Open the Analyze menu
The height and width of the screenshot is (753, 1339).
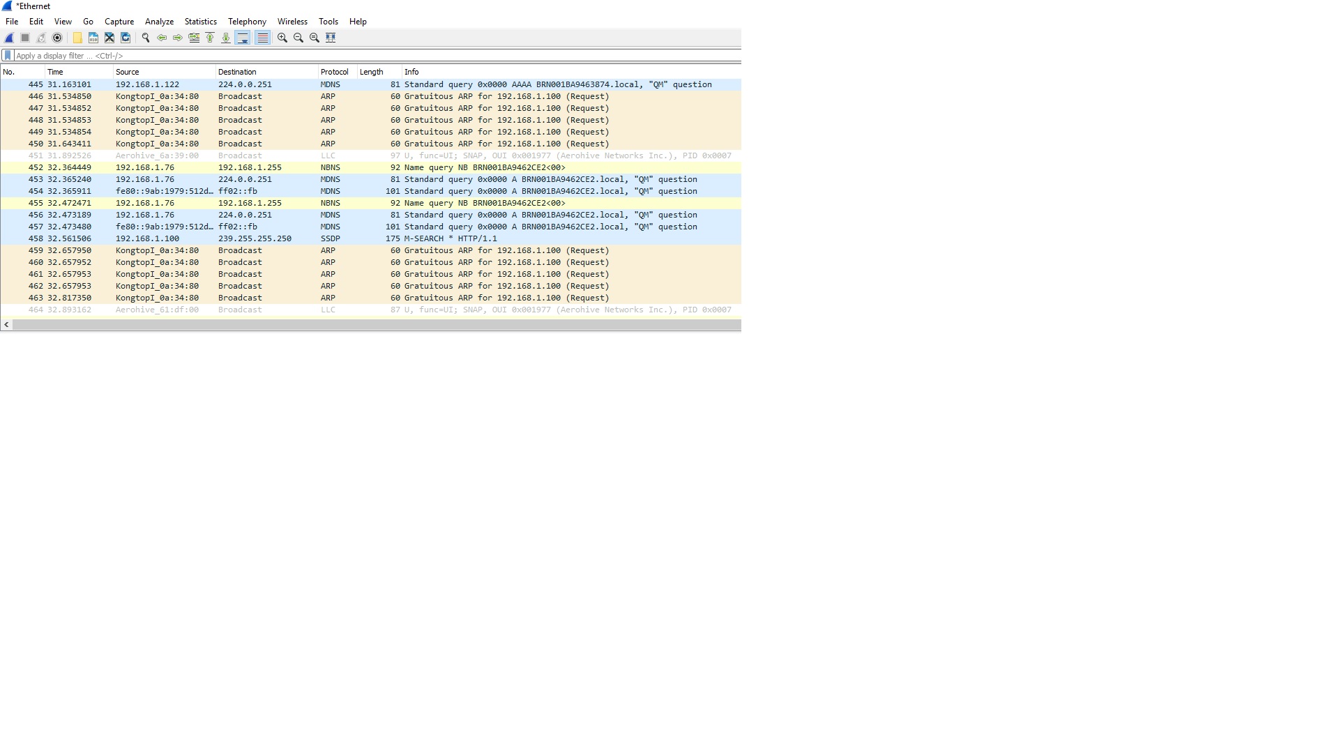click(159, 22)
